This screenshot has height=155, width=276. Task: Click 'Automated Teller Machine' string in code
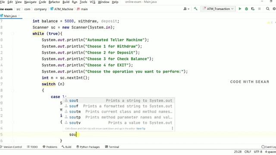pos(115,40)
